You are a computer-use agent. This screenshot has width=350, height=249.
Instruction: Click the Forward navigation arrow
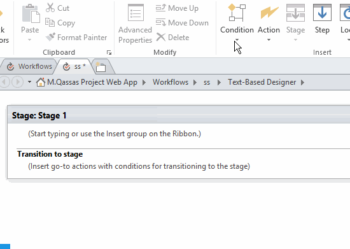coord(17,82)
